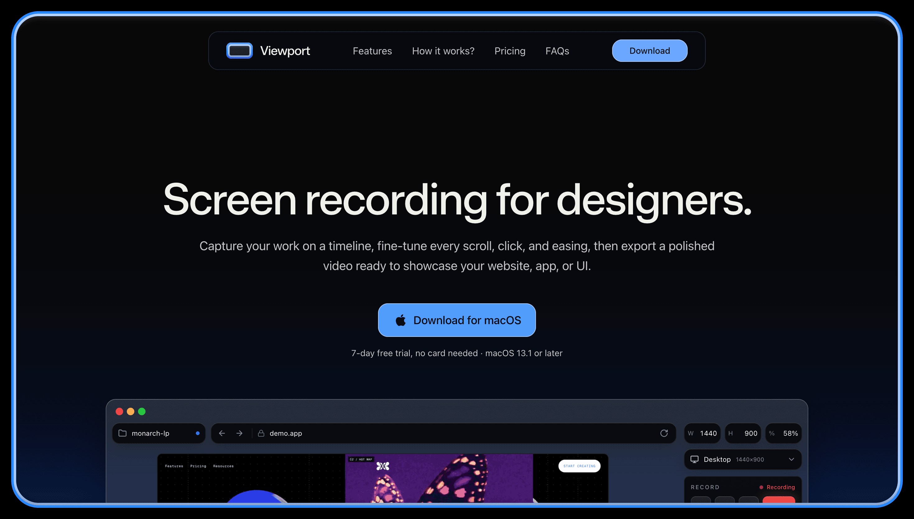914x519 pixels.
Task: Click the butterfly logo in preview
Action: pyautogui.click(x=383, y=466)
